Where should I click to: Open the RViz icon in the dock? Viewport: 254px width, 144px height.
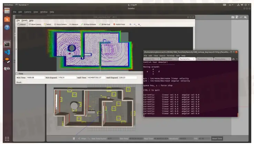coord(7,69)
